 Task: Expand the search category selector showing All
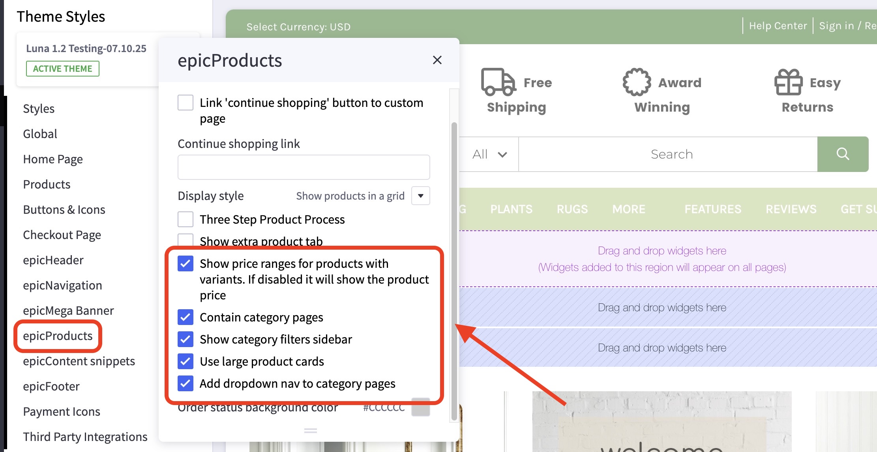[489, 154]
